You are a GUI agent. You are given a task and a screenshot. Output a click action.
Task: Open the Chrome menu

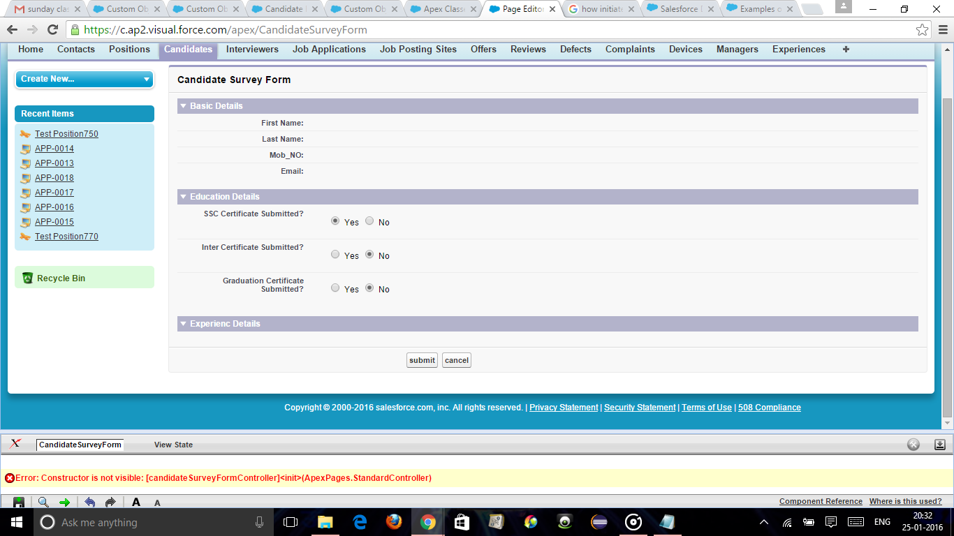point(943,30)
